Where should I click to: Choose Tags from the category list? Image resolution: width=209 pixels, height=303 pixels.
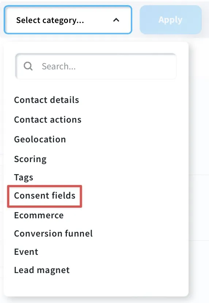[24, 177]
